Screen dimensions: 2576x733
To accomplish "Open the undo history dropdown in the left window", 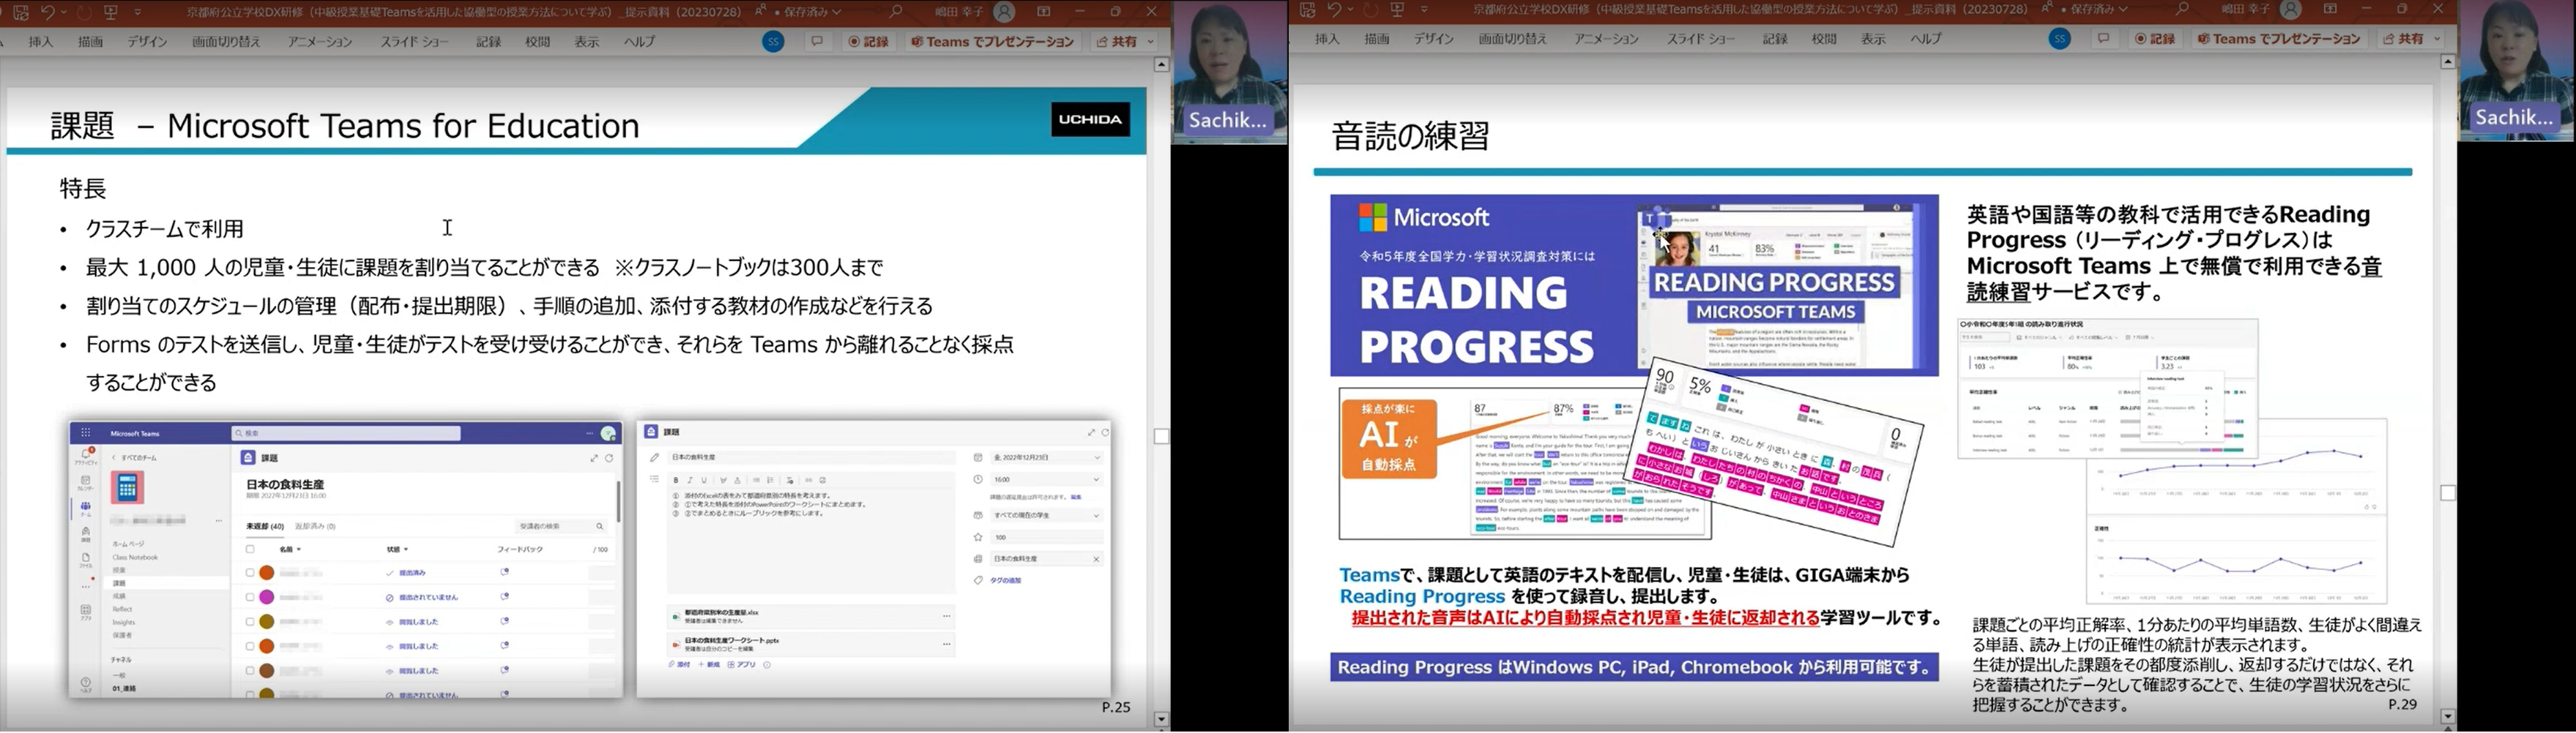I will coord(64,12).
